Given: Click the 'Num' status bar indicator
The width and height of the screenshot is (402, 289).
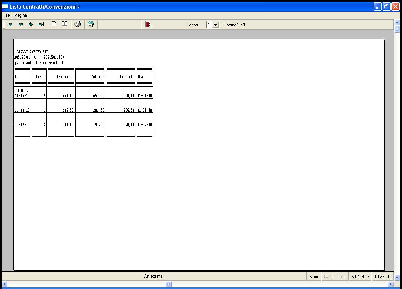Looking at the screenshot, I should tap(314, 277).
